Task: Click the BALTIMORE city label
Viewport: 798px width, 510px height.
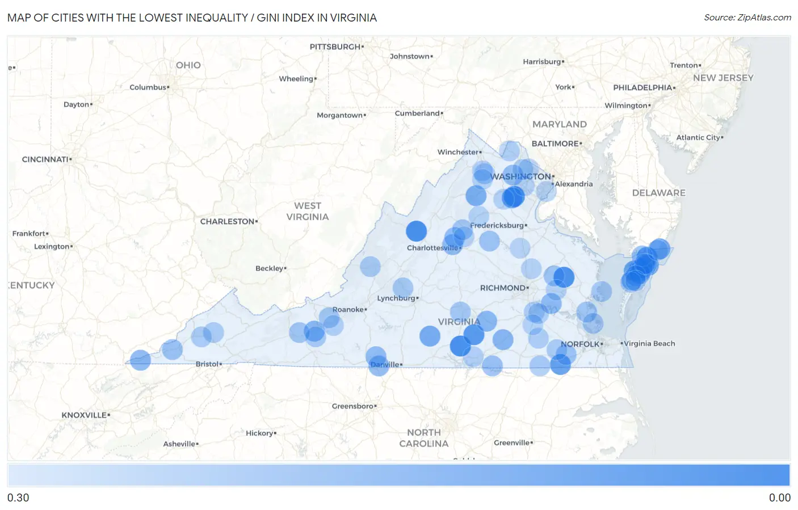Action: coord(555,144)
